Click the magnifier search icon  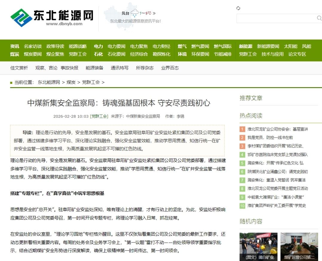[x=319, y=18]
